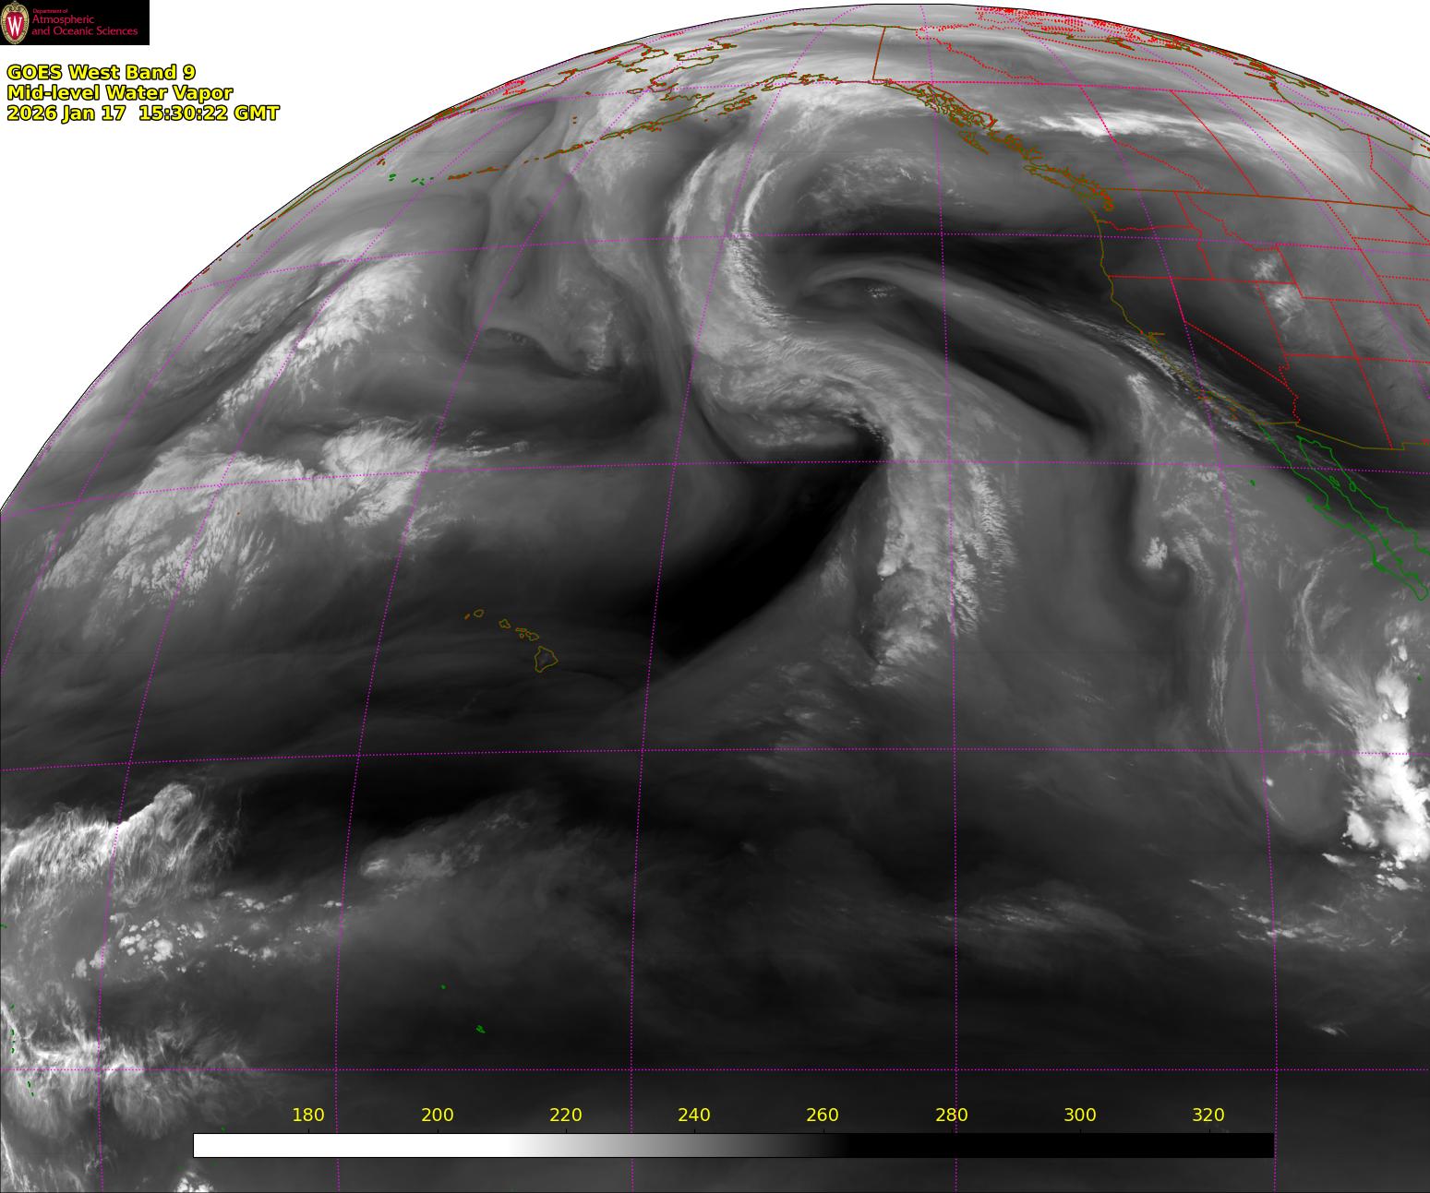Click the 320 label on the color scale

pyautogui.click(x=1208, y=1115)
